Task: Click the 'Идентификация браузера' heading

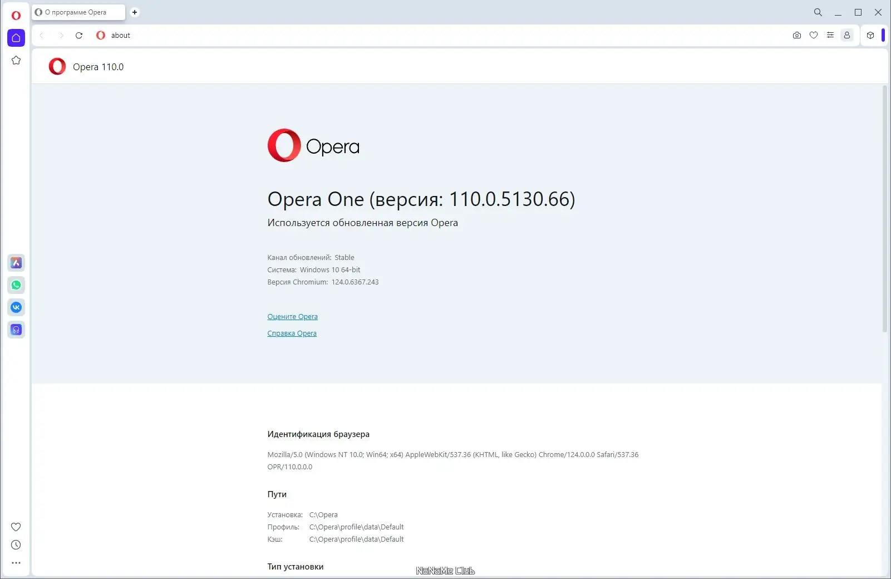Action: pyautogui.click(x=318, y=434)
